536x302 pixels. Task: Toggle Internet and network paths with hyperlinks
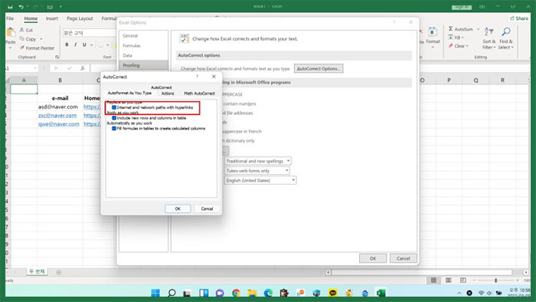tap(114, 107)
